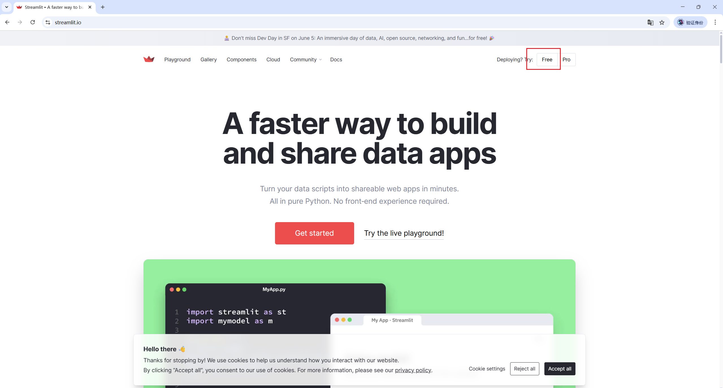Close the Streamlit browser tab
This screenshot has height=388, width=723.
[x=90, y=7]
